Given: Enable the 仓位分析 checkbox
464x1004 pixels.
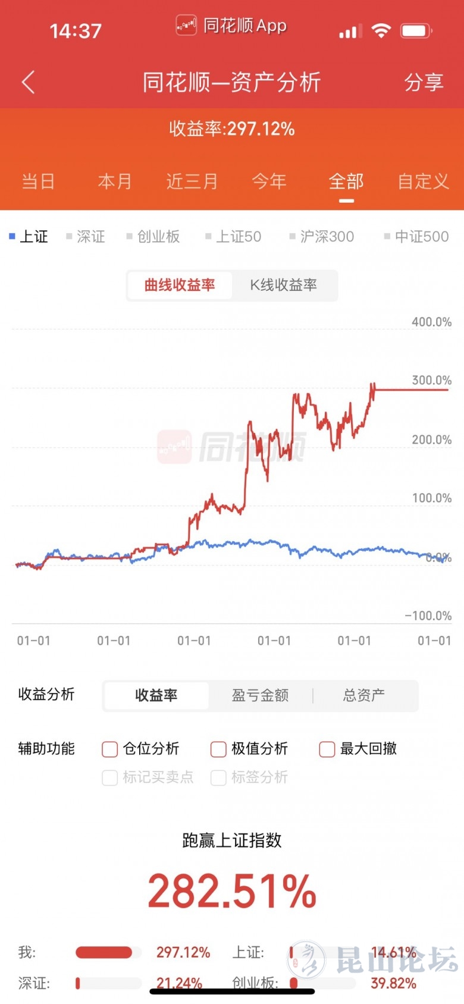Looking at the screenshot, I should [x=110, y=749].
